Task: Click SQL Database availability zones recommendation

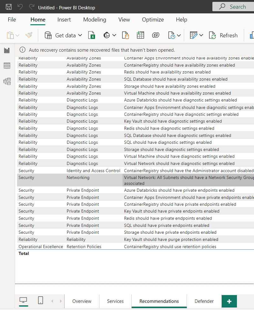Action: (x=175, y=79)
